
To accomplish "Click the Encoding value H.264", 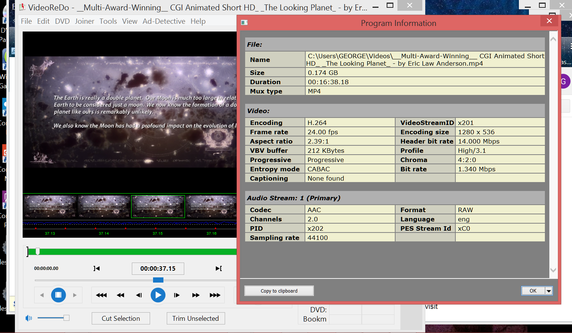I will [350, 123].
